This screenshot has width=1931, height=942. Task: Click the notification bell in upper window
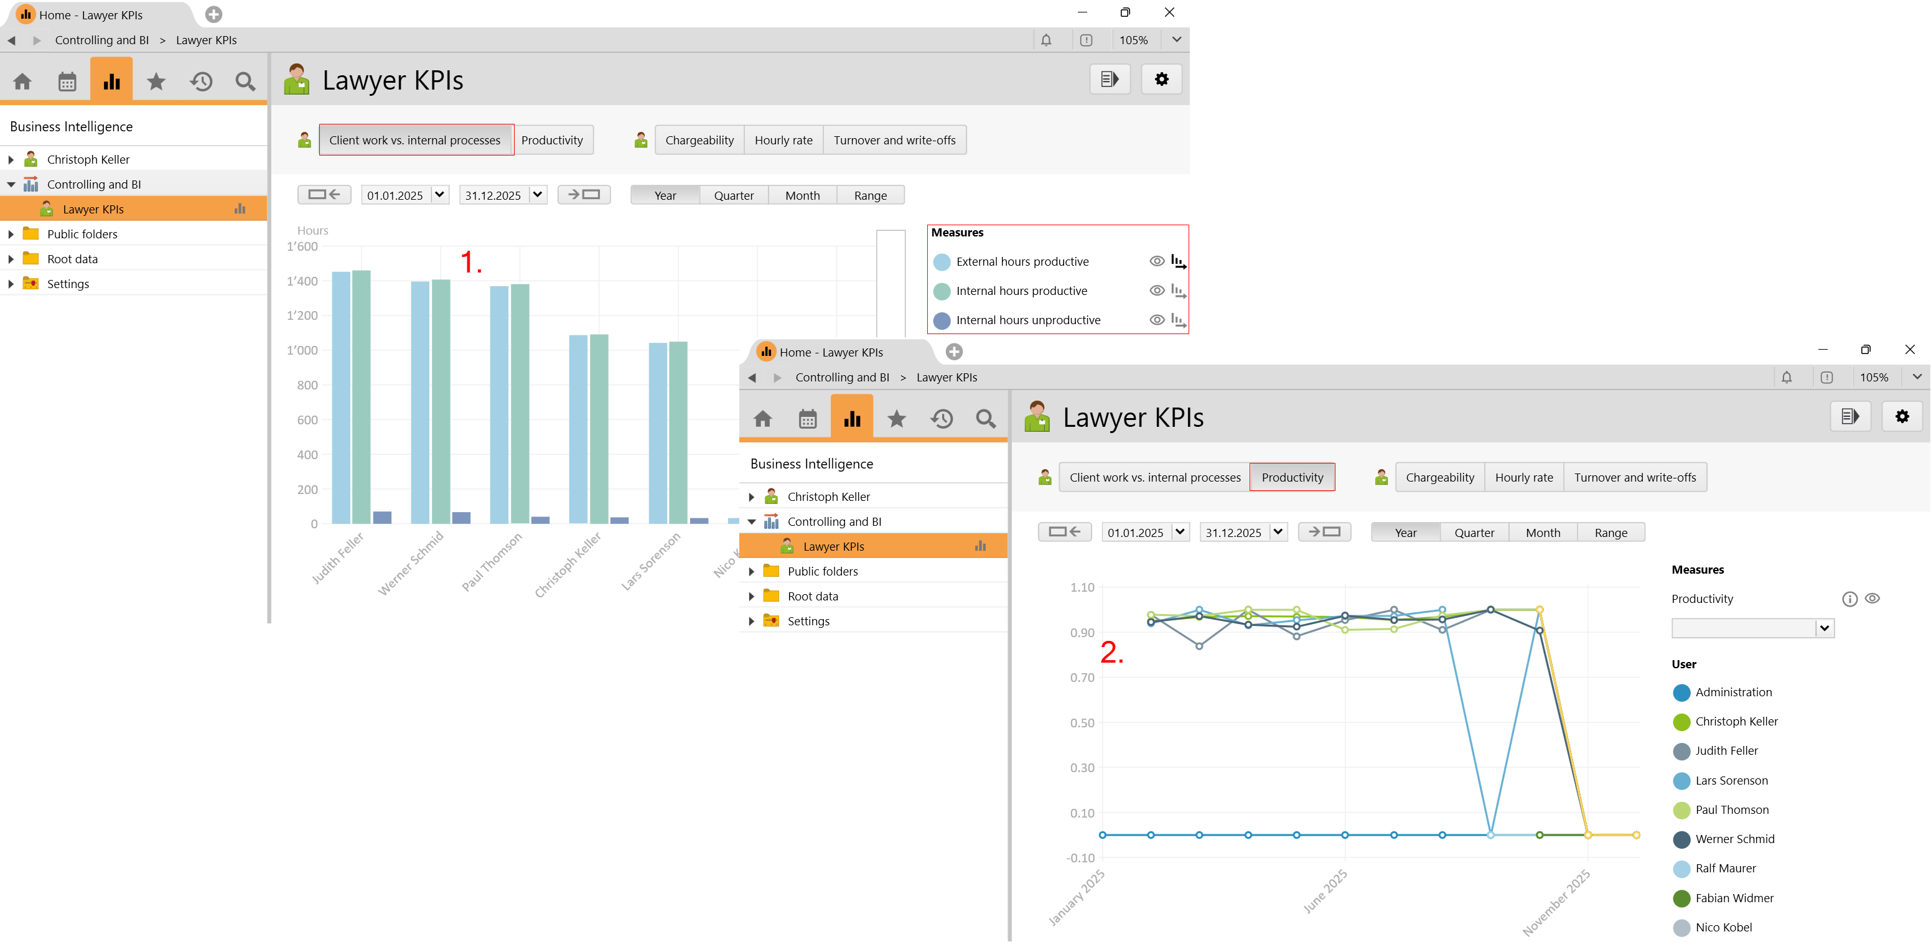[1045, 40]
